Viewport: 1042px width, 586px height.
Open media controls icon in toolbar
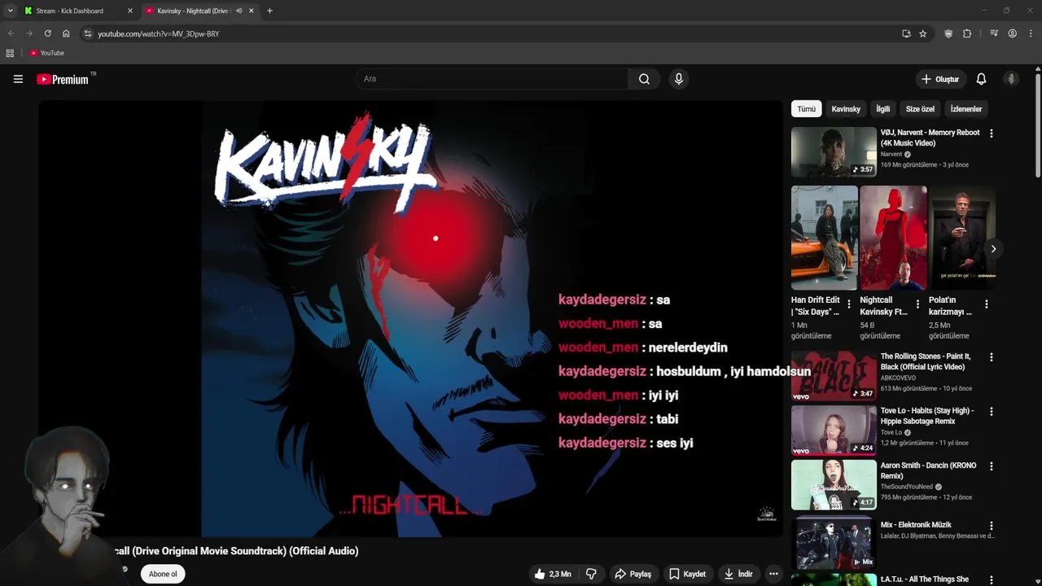click(x=994, y=33)
